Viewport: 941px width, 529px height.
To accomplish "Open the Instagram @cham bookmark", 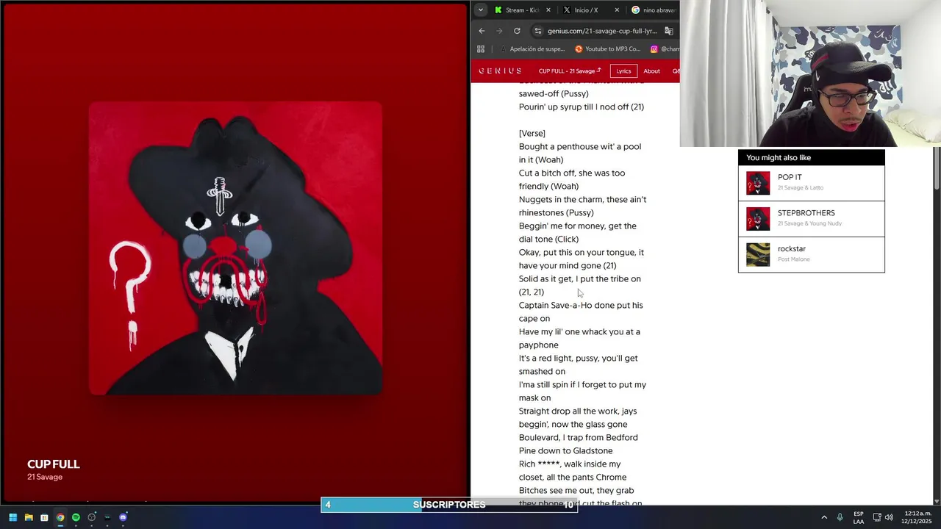I will [x=665, y=49].
